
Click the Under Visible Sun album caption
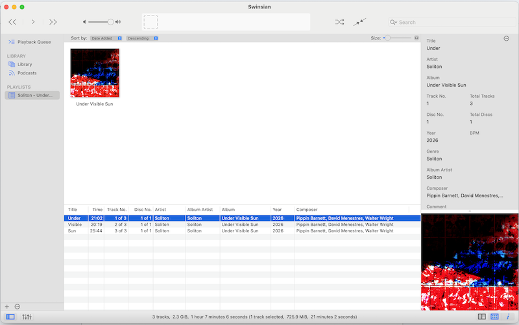(x=95, y=104)
